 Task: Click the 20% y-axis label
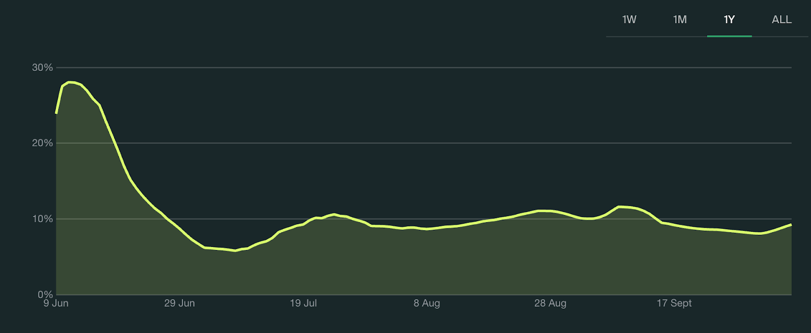point(42,143)
